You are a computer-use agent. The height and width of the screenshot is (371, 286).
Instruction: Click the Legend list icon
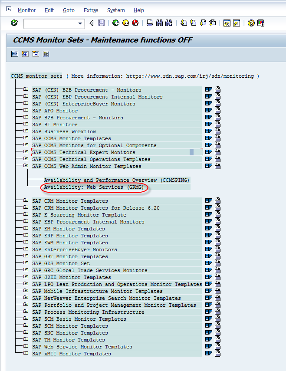(46, 54)
